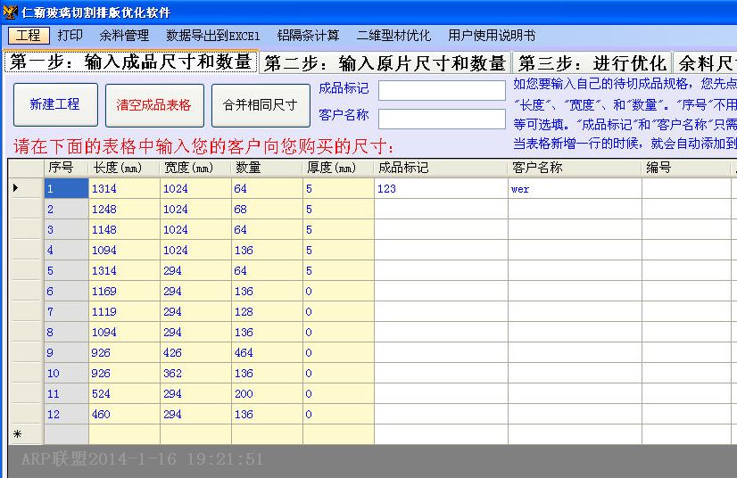Open the 工程 menu

(x=29, y=36)
